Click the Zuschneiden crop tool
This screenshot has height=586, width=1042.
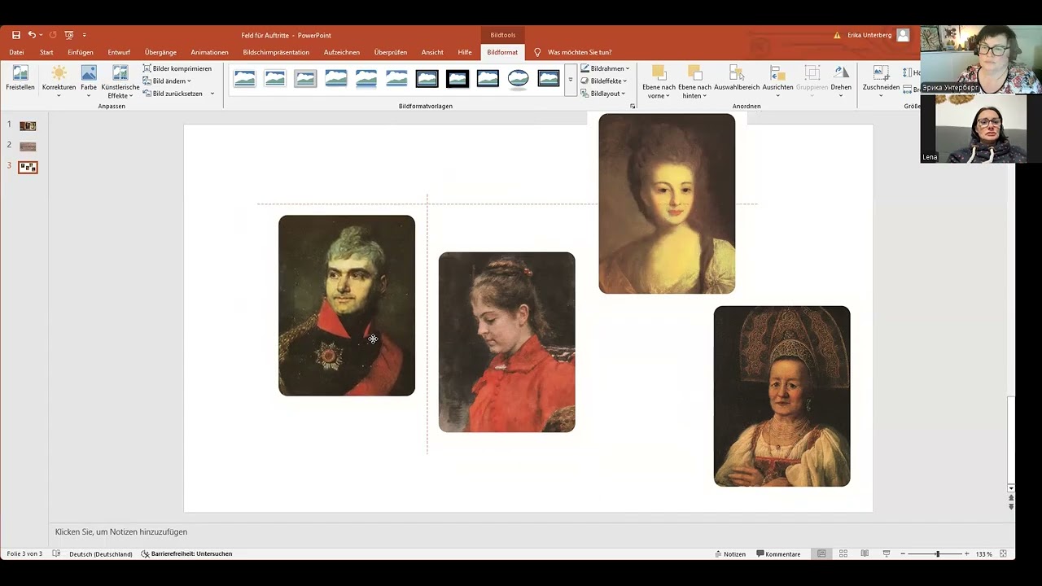coord(881,81)
